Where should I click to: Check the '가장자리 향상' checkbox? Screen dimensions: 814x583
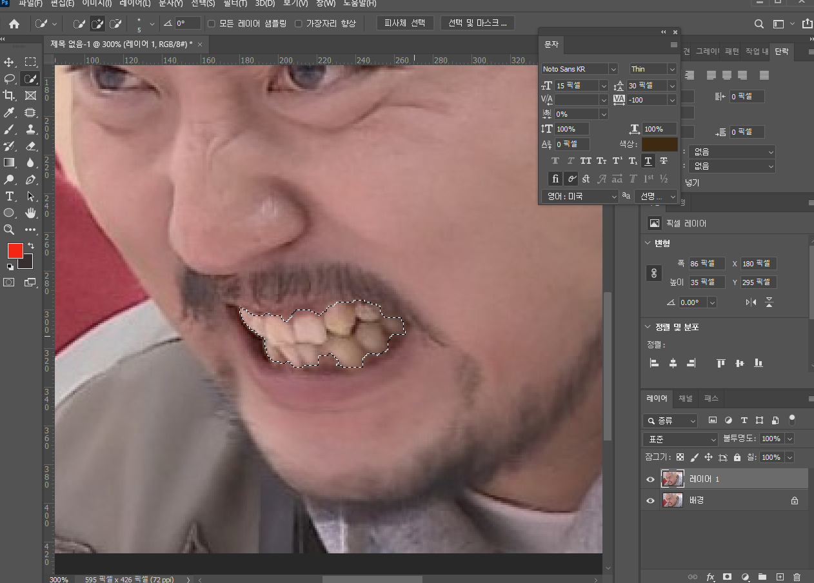point(298,23)
